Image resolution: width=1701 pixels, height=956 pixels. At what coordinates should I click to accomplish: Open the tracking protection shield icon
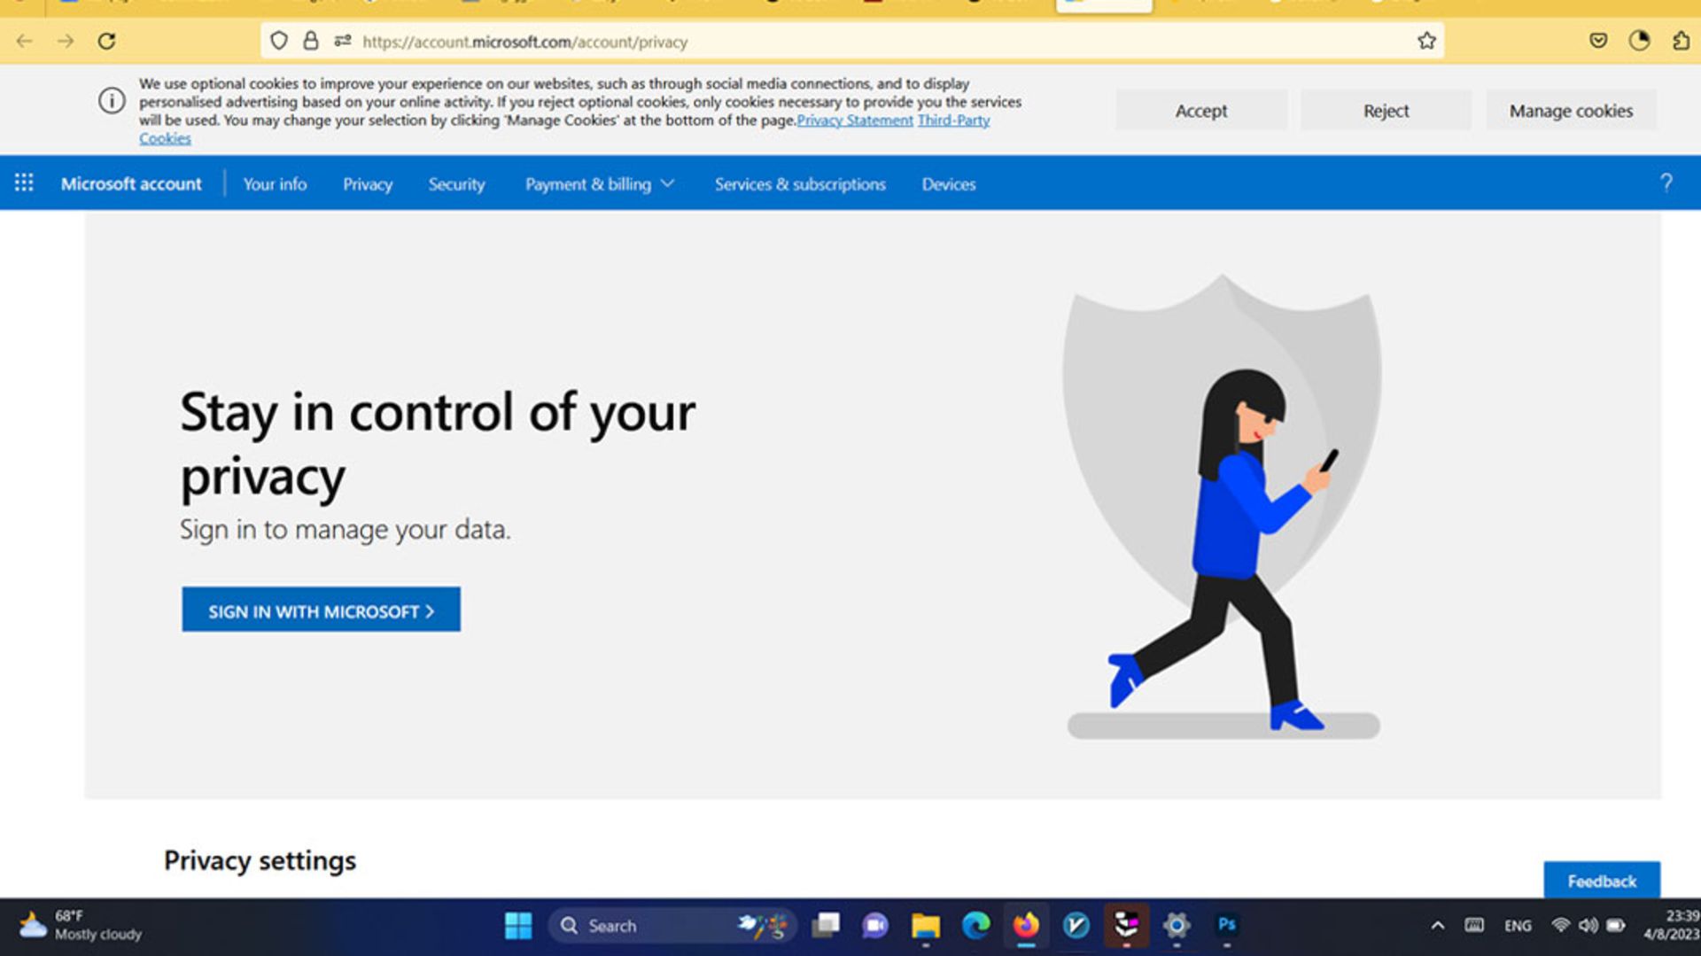click(x=279, y=41)
